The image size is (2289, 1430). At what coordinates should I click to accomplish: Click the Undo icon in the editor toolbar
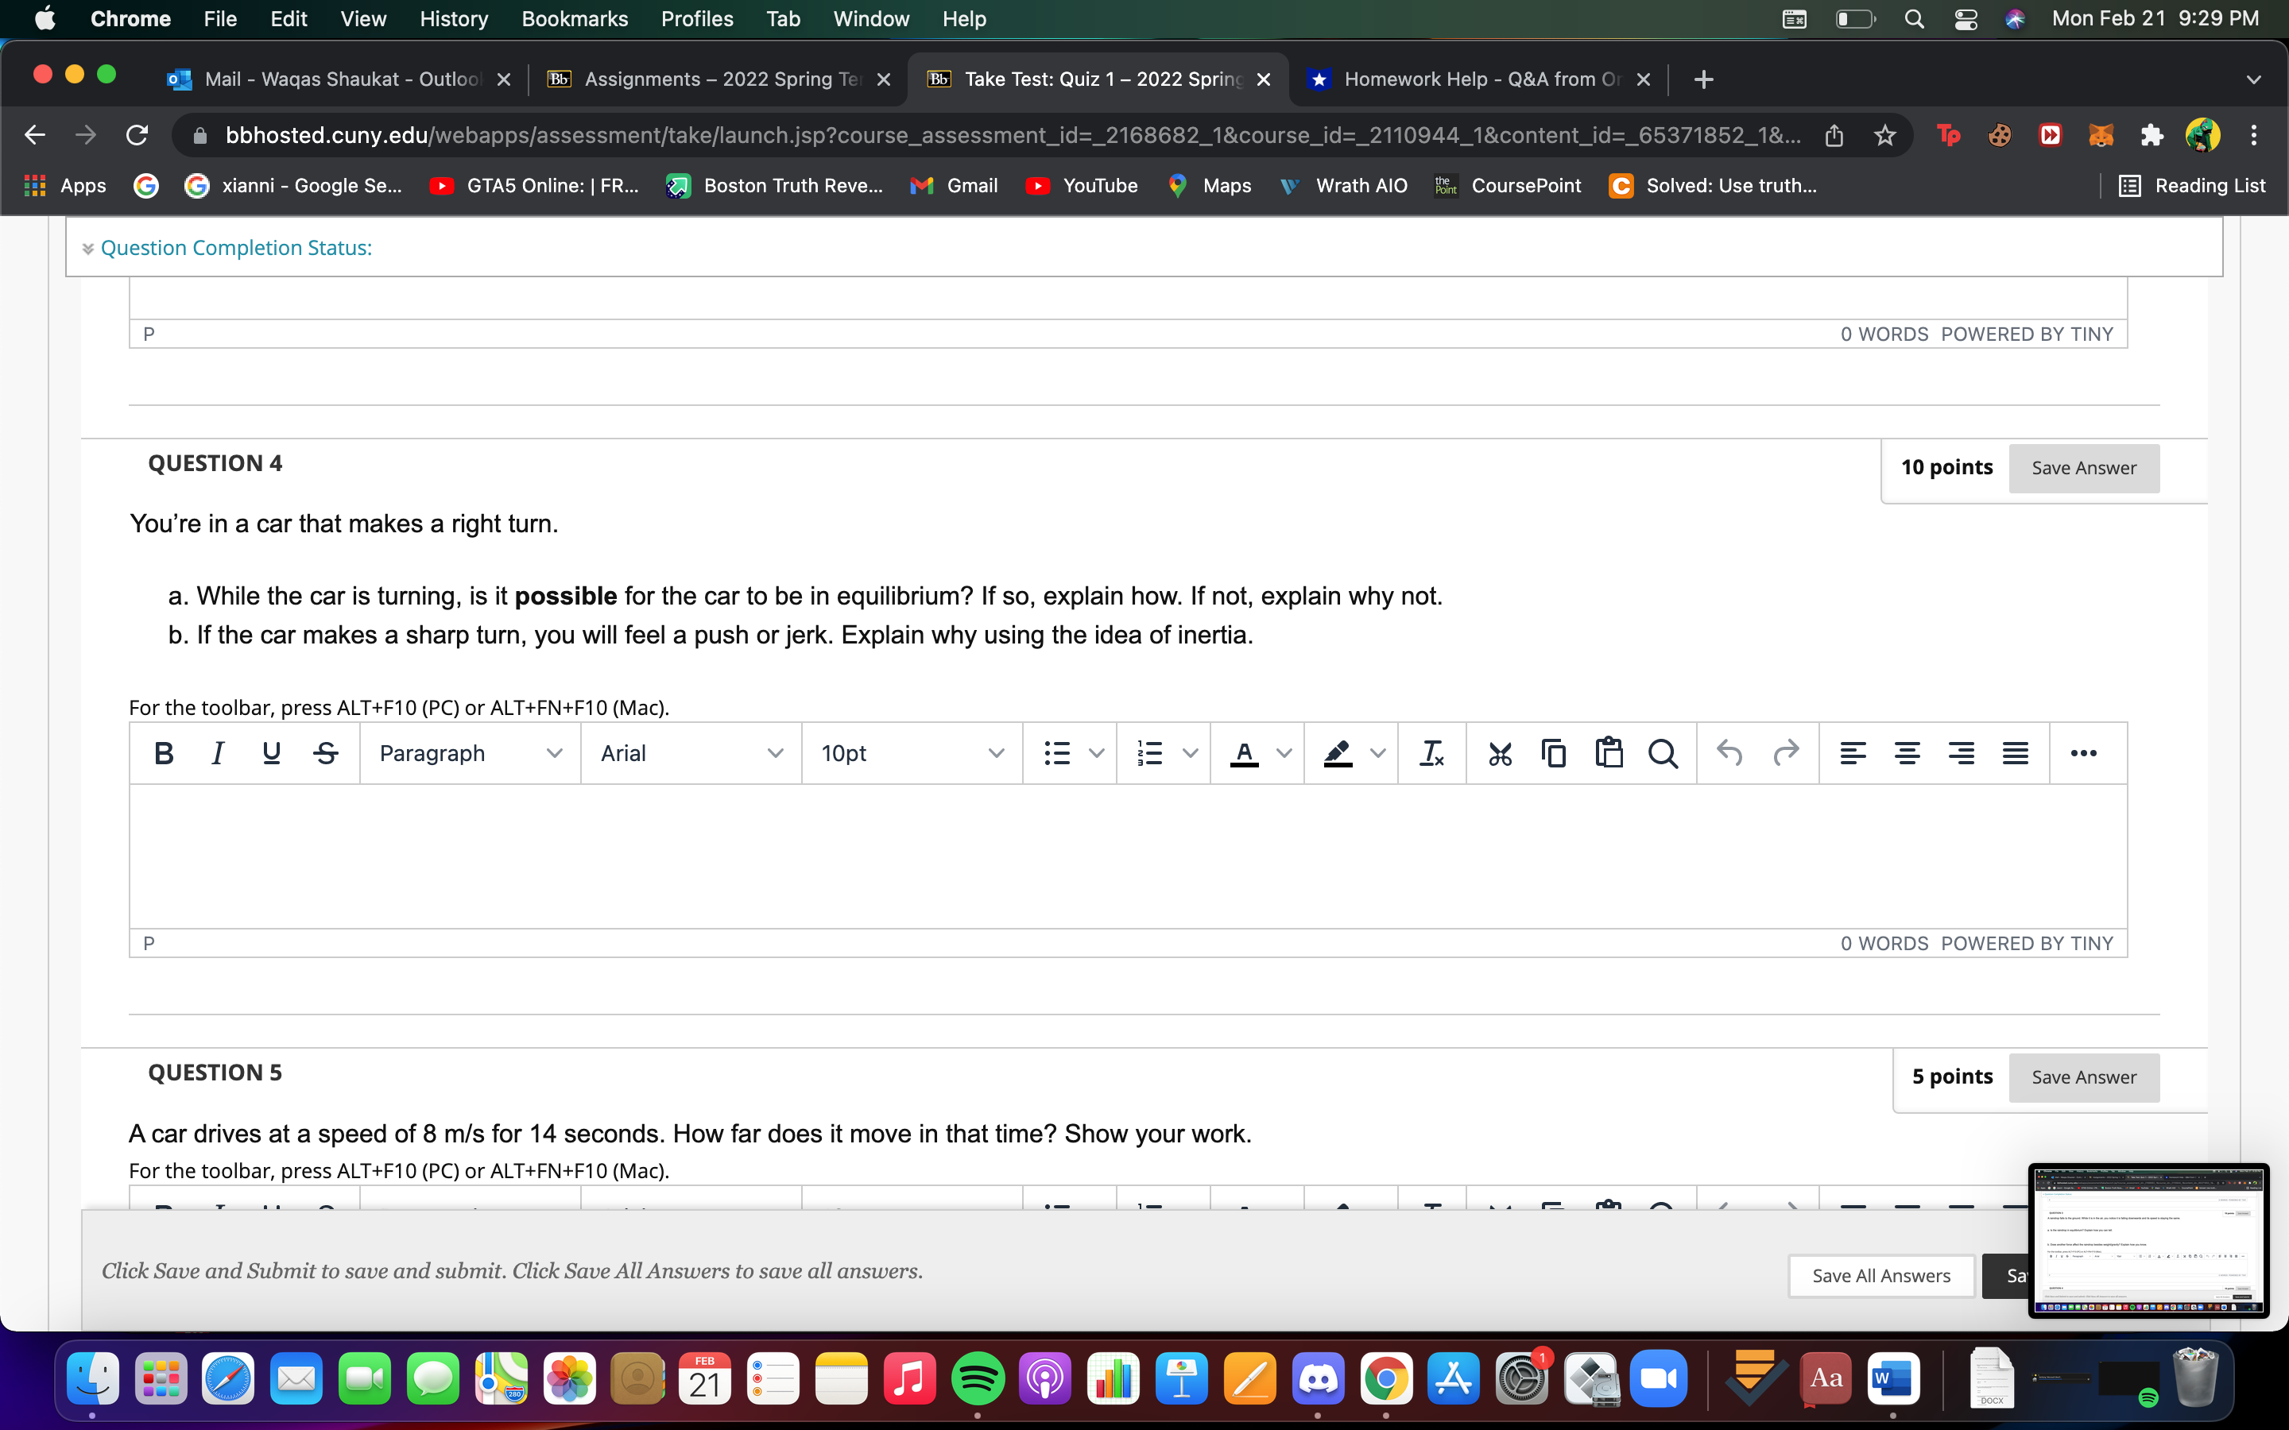(x=1730, y=753)
